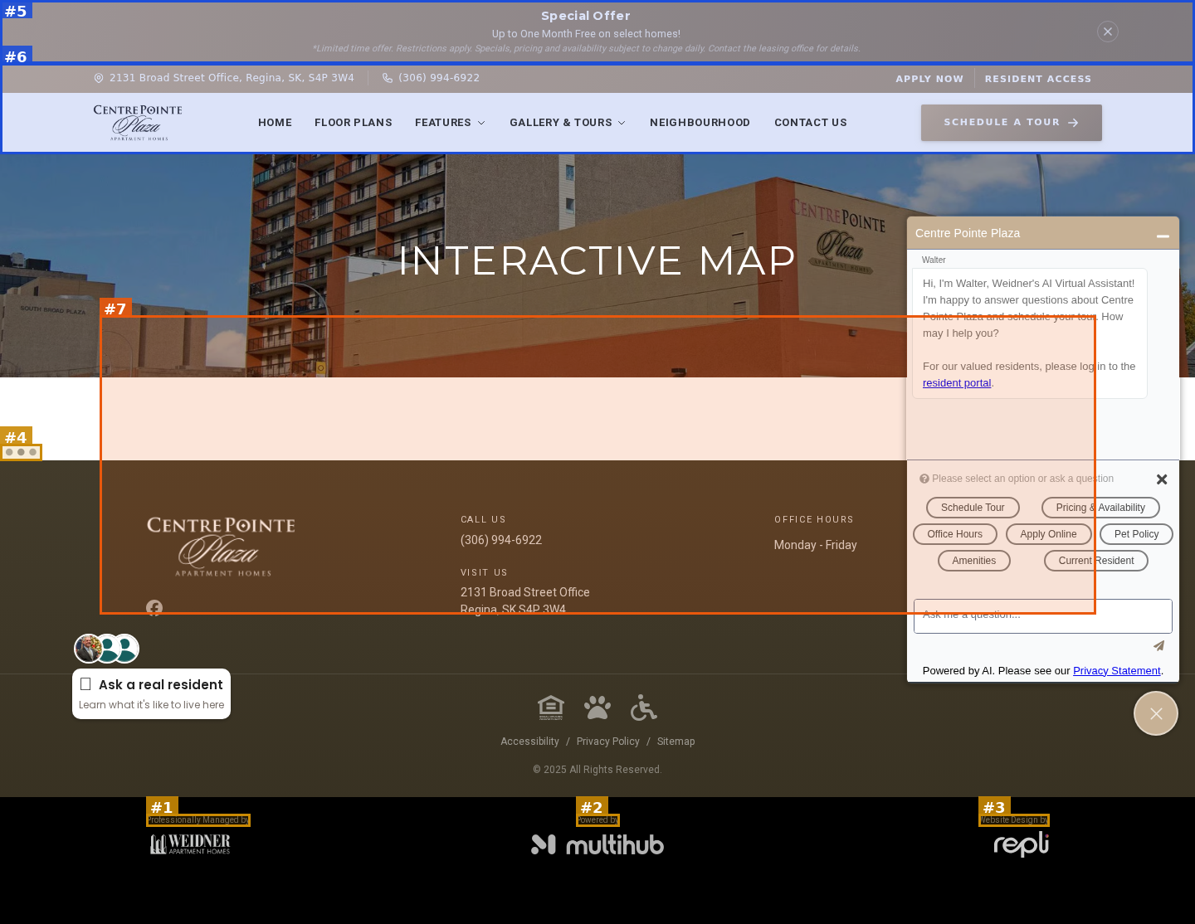Open the Neighbourhood menu item

tap(700, 123)
